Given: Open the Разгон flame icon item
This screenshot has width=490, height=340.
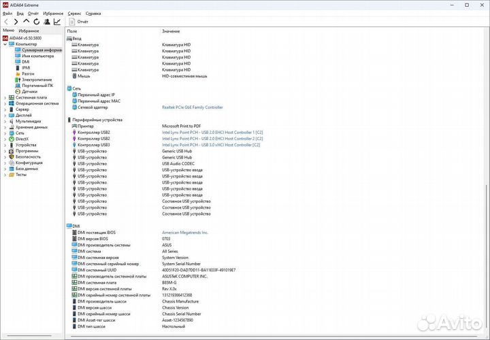Looking at the screenshot, I should (18, 73).
